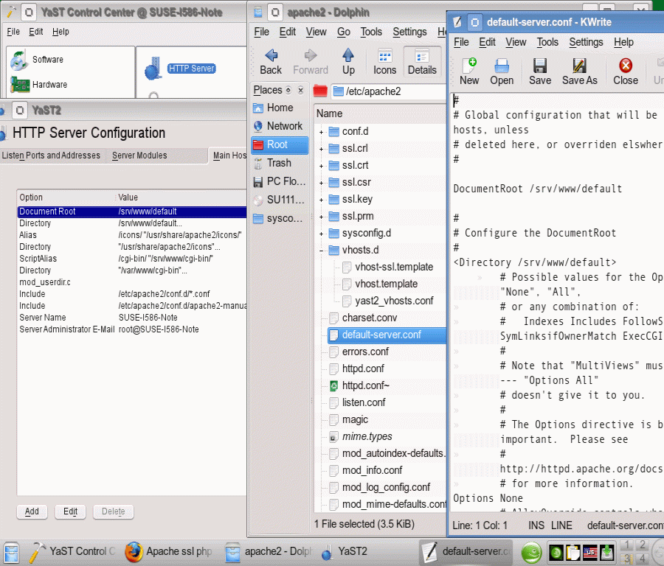Image resolution: width=664 pixels, height=566 pixels.
Task: Go back using Dolphin's Back arrow
Action: (271, 62)
